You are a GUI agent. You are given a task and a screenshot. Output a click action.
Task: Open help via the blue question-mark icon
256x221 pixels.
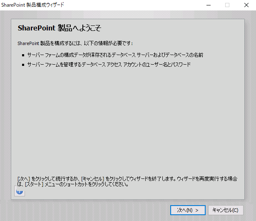tap(20, 192)
